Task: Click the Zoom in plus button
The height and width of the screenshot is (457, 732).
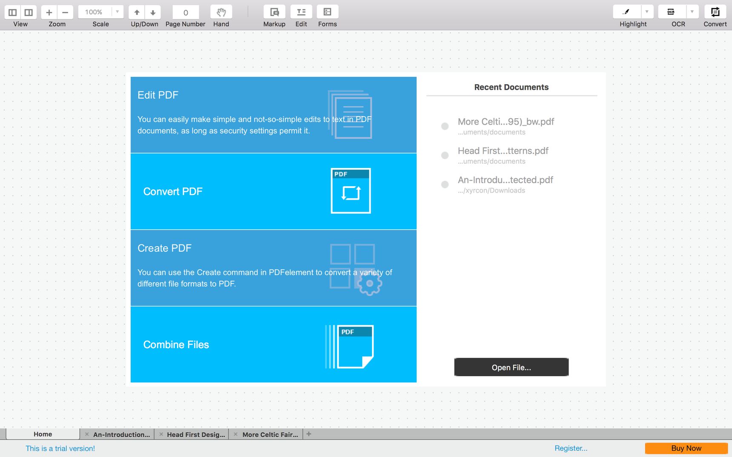Action: [49, 12]
